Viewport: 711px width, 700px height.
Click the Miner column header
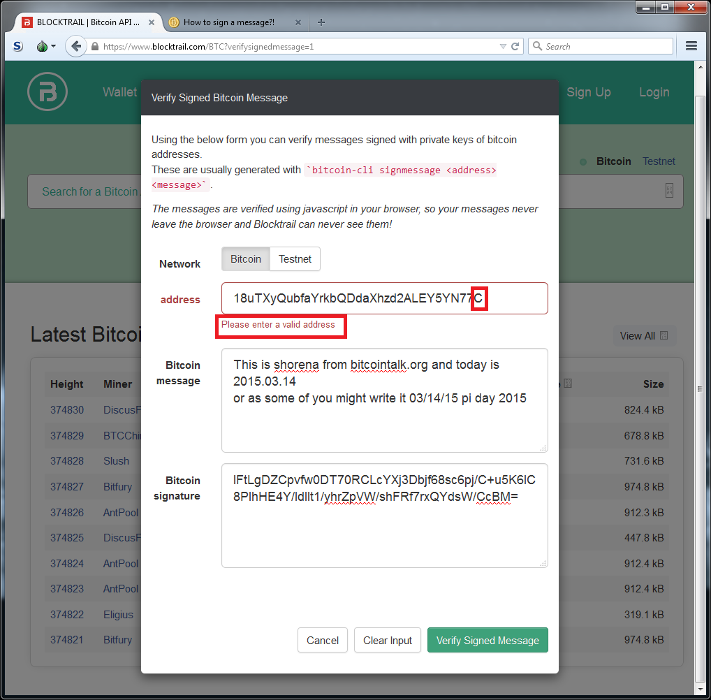(117, 384)
